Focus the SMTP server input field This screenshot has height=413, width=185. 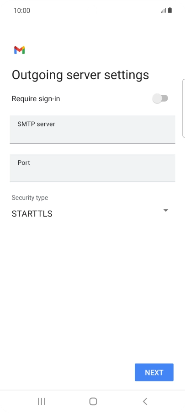(92, 129)
